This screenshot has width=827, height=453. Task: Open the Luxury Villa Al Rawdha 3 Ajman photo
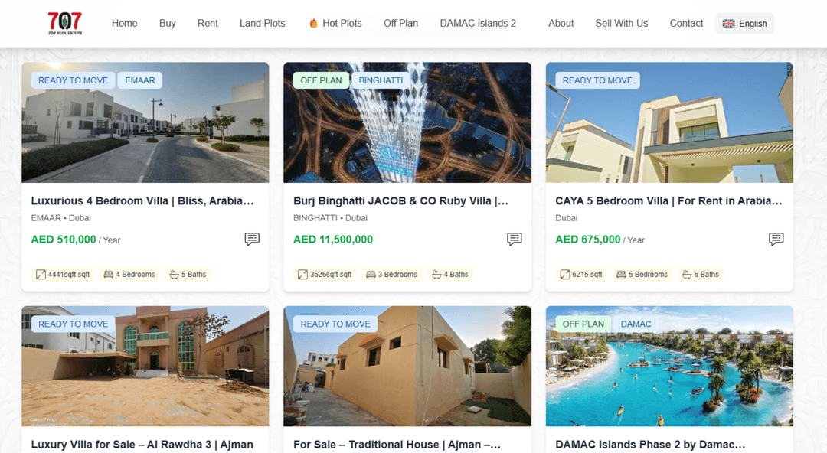point(145,366)
